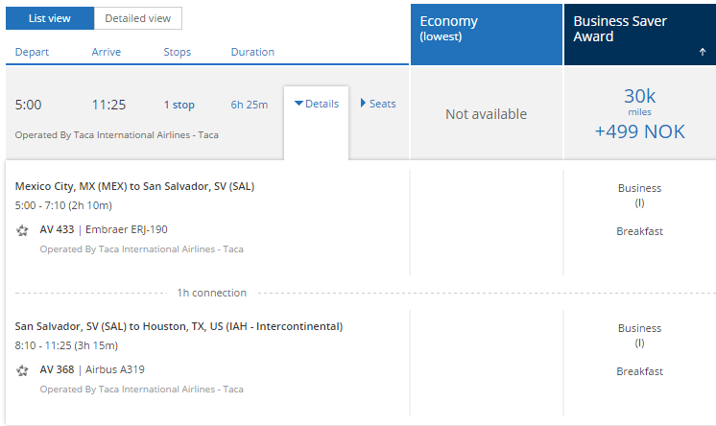This screenshot has width=716, height=426.
Task: Click Star Alliance icon beside AV 368
Action: pos(22,370)
